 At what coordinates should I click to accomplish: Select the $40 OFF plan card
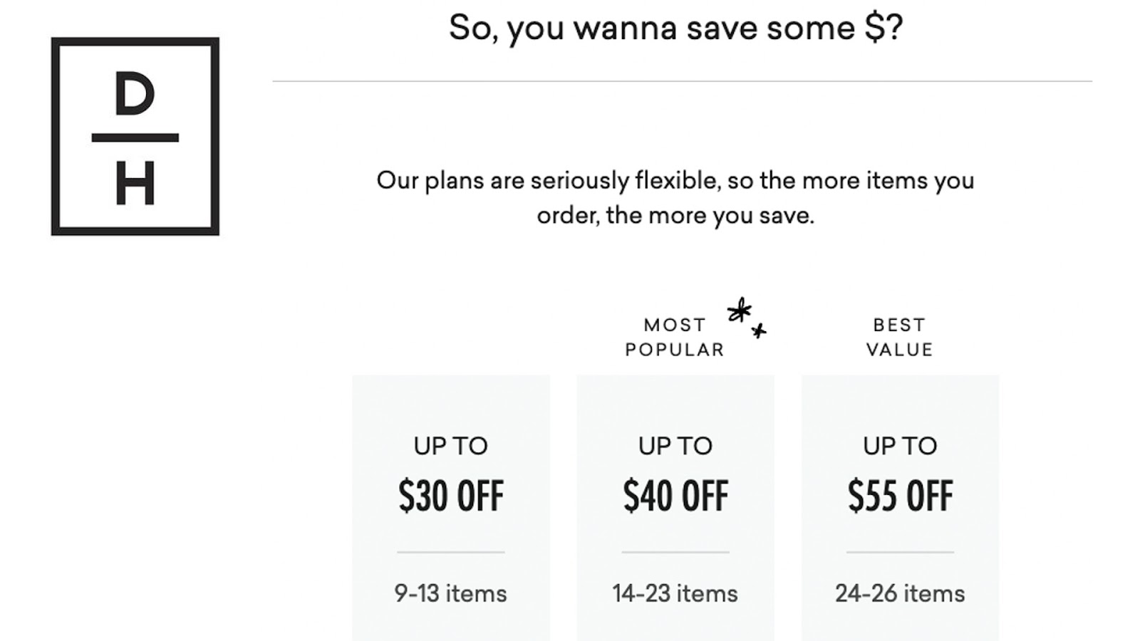(675, 508)
